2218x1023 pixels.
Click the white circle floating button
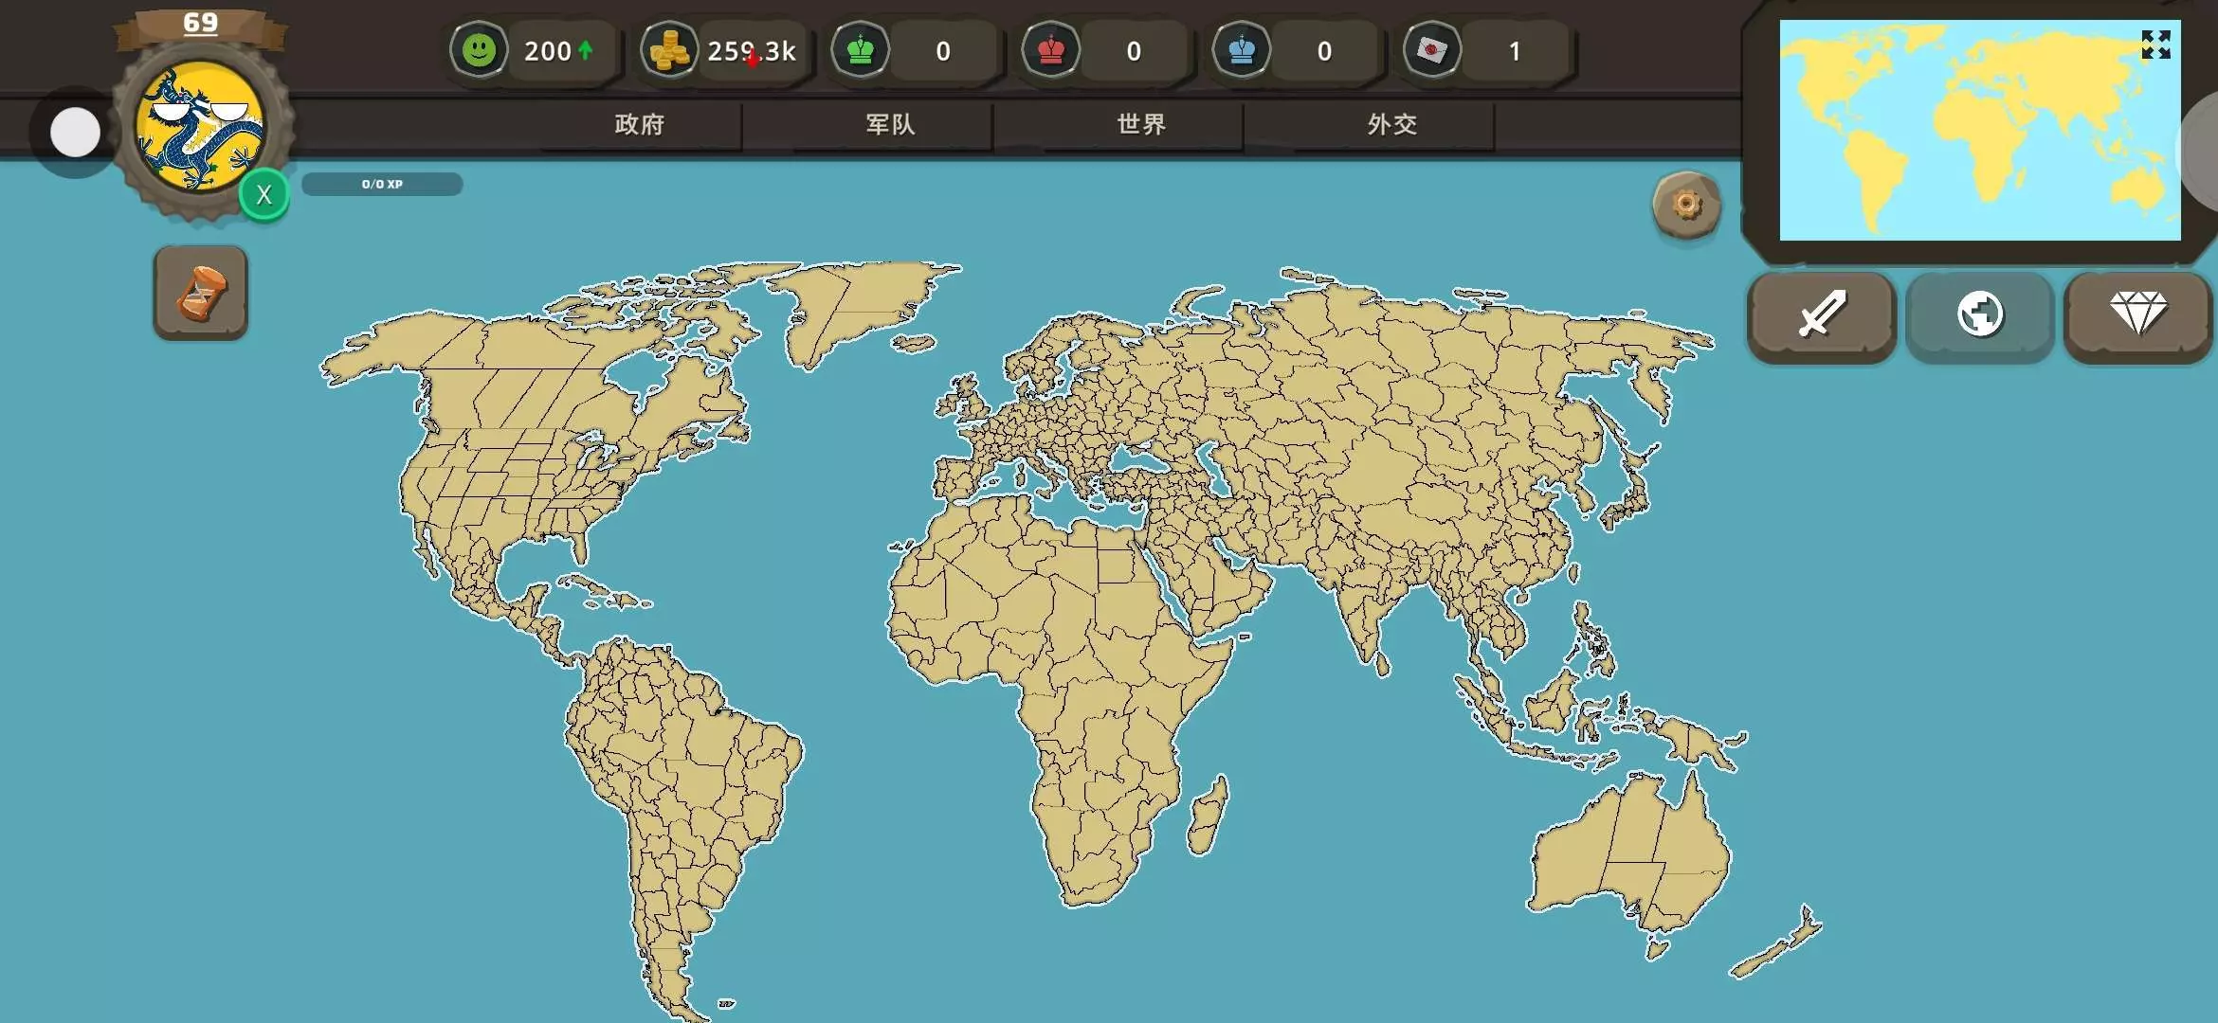click(75, 133)
